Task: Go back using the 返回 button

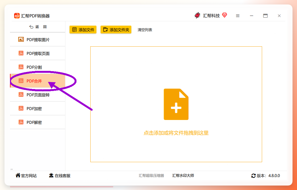Action: point(38,27)
